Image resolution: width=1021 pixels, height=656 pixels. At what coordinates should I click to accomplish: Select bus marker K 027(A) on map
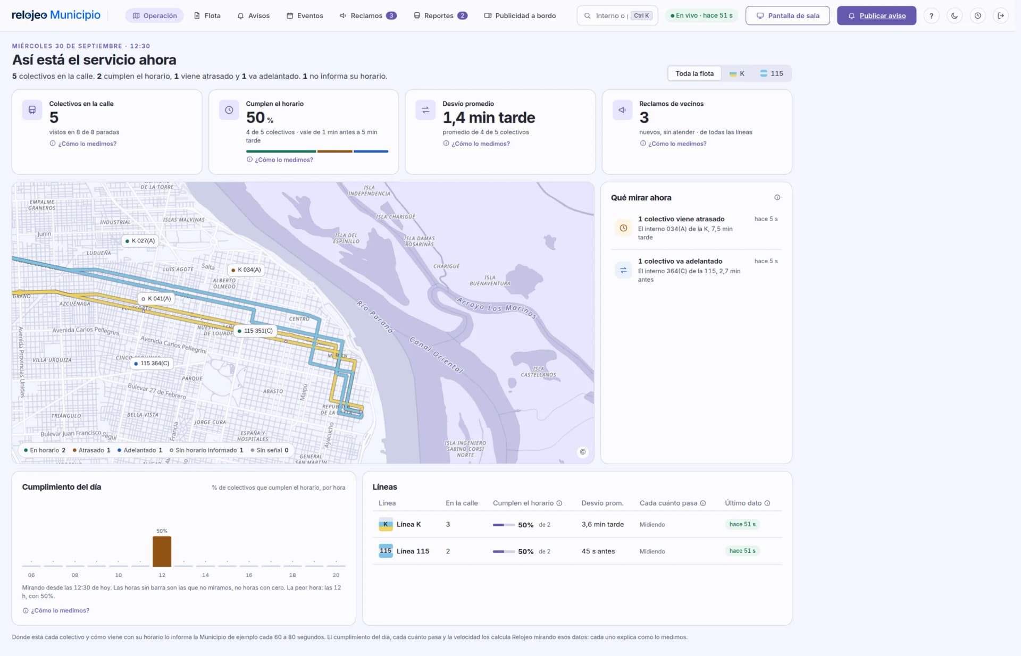(140, 241)
